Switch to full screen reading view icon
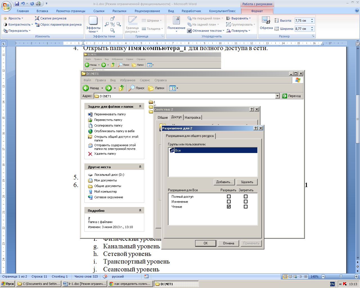 (291, 276)
